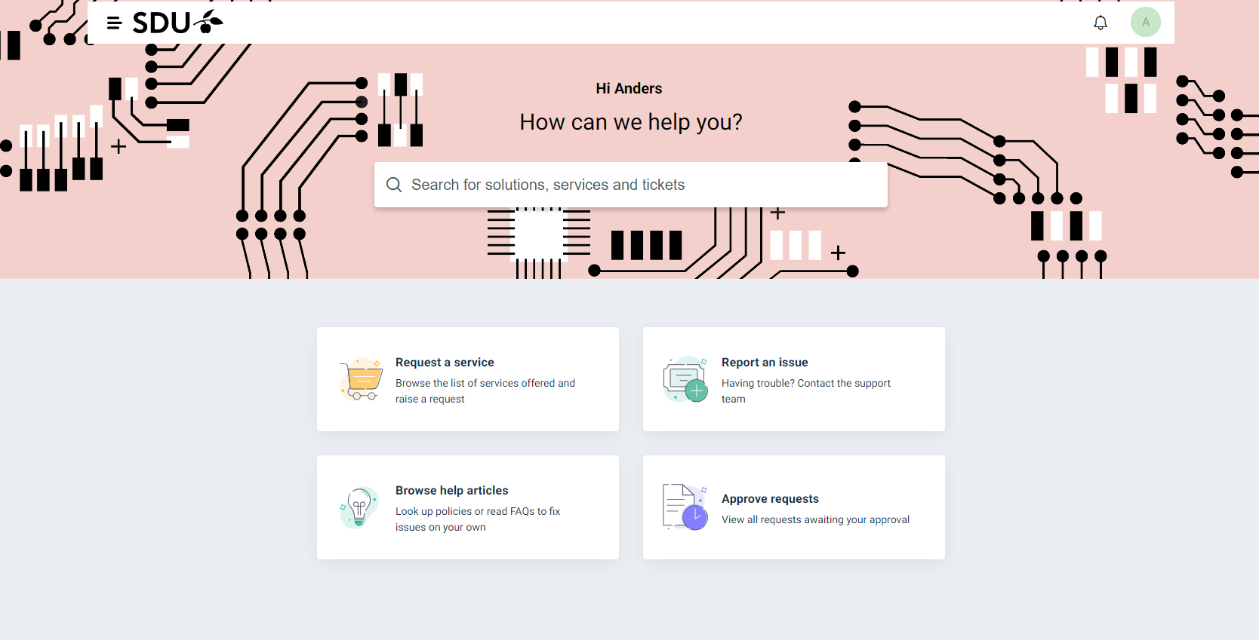Viewport: 1259px width, 640px height.
Task: Open the hamburger navigation menu
Action: point(114,23)
